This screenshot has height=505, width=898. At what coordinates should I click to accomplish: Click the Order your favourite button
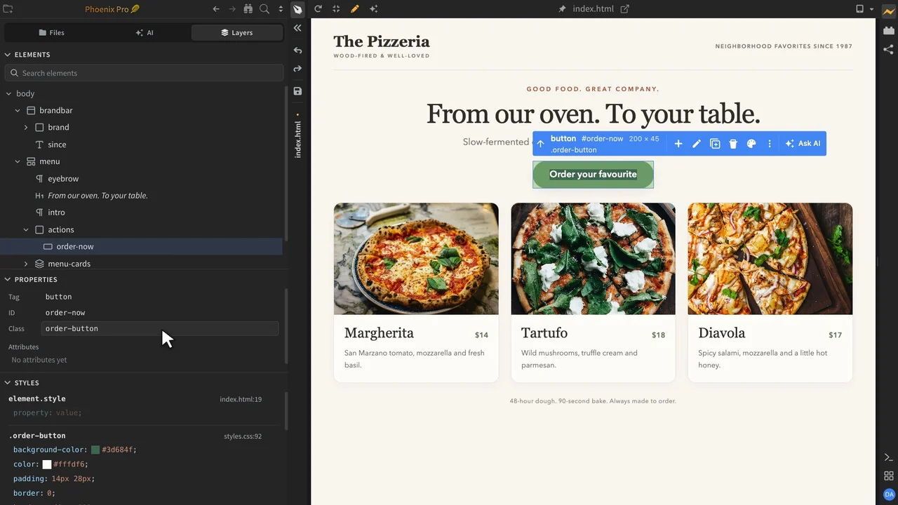pos(593,175)
